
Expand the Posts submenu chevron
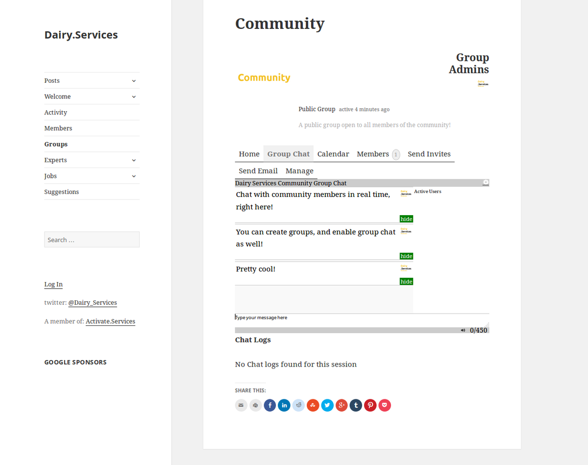134,81
